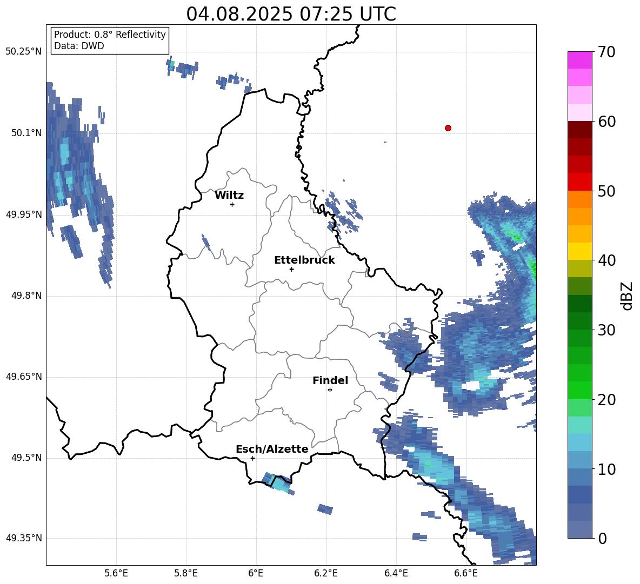Viewport: 640px width, 584px height.
Task: Click the 5.8°E longitude label
Action: click(186, 573)
